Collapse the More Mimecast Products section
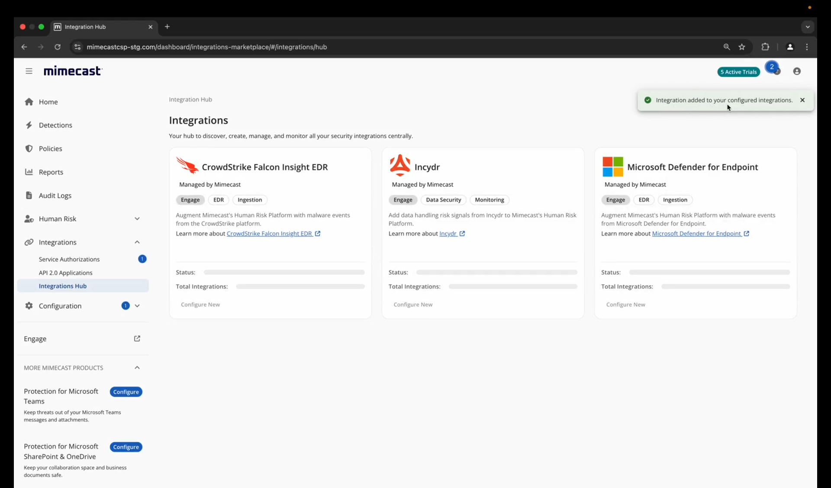831x488 pixels. 137,367
